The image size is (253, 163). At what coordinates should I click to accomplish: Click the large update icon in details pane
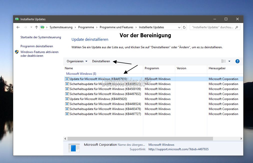click(x=74, y=148)
